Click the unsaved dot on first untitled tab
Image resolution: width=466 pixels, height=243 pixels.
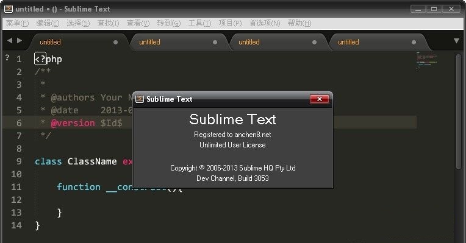[116, 43]
